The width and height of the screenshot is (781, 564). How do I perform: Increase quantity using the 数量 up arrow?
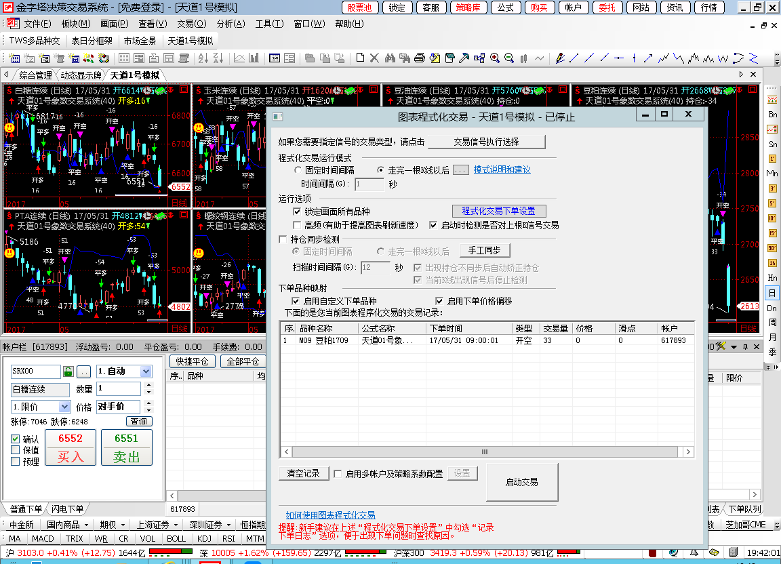point(148,384)
